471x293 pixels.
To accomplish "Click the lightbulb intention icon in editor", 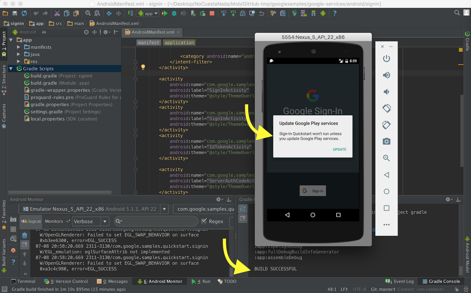I will (143, 67).
